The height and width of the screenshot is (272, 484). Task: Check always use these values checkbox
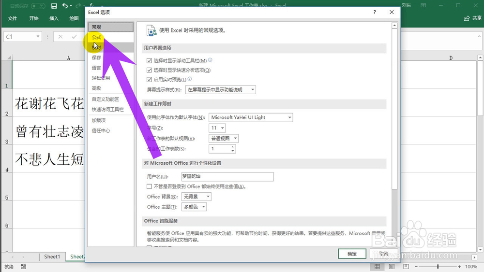pos(149,186)
